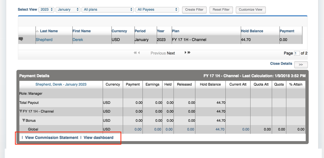Click the Global row Held value 0.00

click(169, 129)
